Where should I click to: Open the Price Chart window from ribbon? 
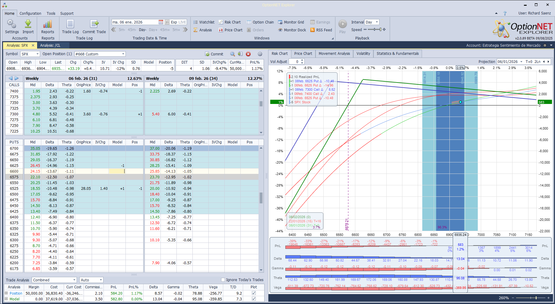click(x=231, y=30)
